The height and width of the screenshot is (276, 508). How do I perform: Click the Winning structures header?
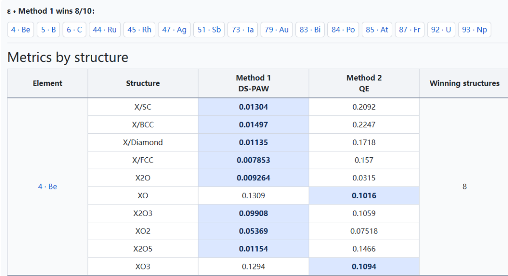(464, 83)
